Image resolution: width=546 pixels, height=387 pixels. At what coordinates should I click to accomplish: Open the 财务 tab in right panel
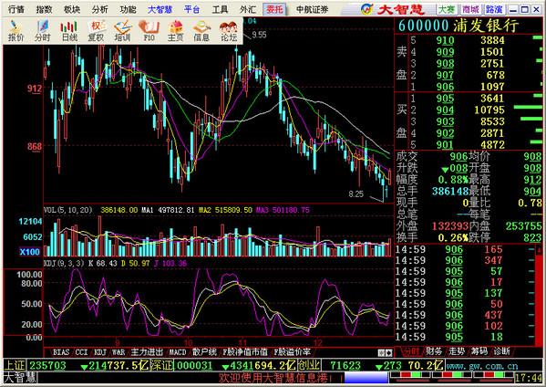tap(434, 351)
